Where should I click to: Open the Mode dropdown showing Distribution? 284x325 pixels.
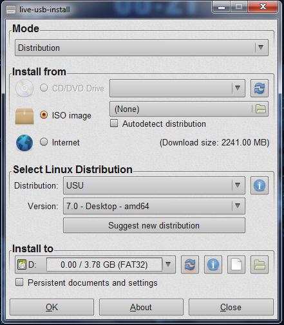pyautogui.click(x=142, y=48)
